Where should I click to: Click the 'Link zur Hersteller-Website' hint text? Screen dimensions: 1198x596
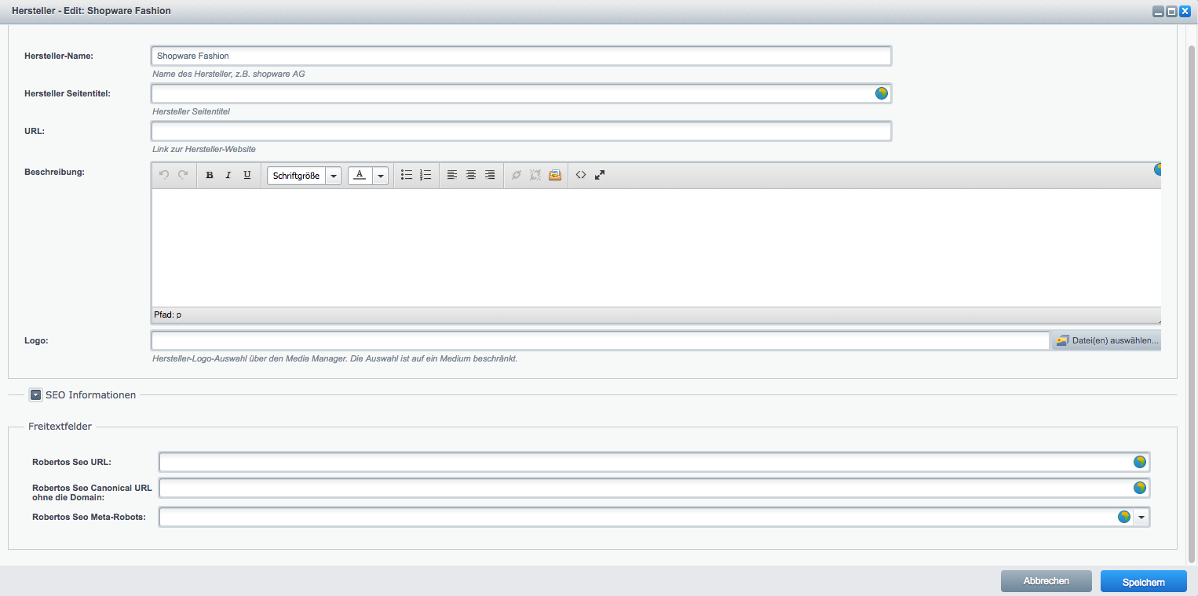(204, 149)
